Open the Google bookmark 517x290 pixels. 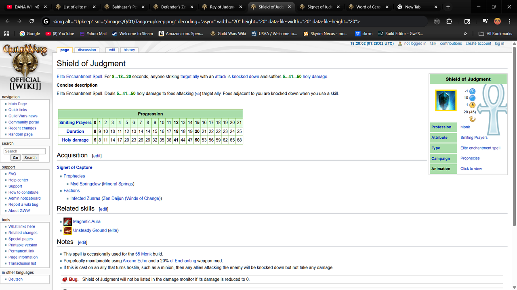[29, 33]
